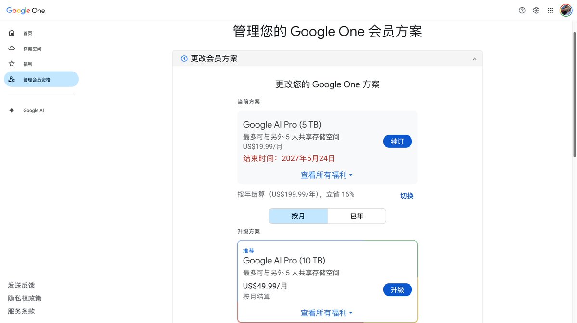Viewport: 577px width, 323px height.
Task: Open the 存储空间 sidebar item
Action: tap(41, 48)
